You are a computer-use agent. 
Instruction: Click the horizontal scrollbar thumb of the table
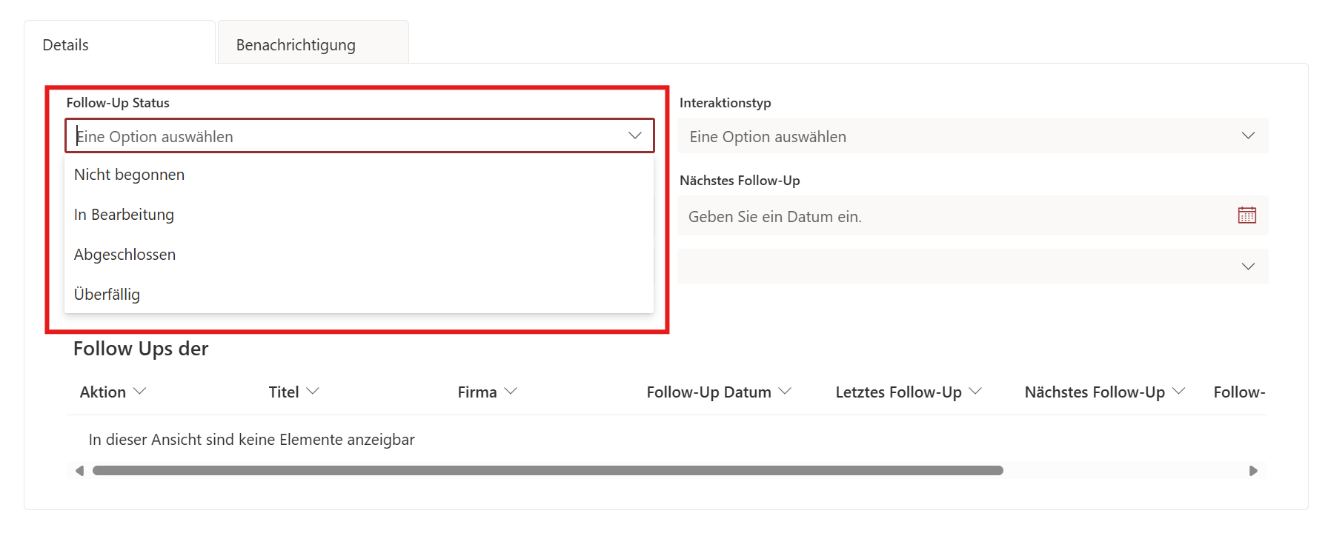tap(547, 471)
